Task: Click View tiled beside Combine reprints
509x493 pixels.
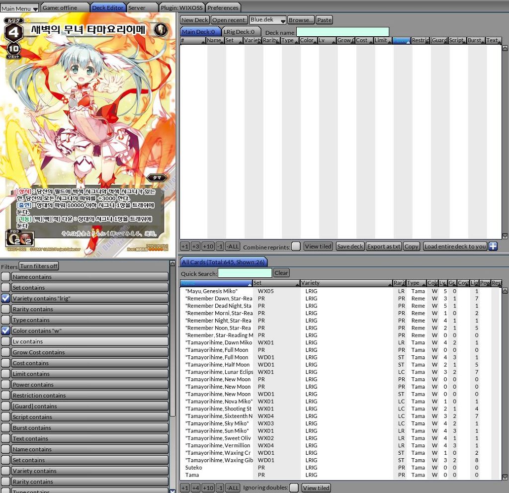Action: [x=318, y=246]
